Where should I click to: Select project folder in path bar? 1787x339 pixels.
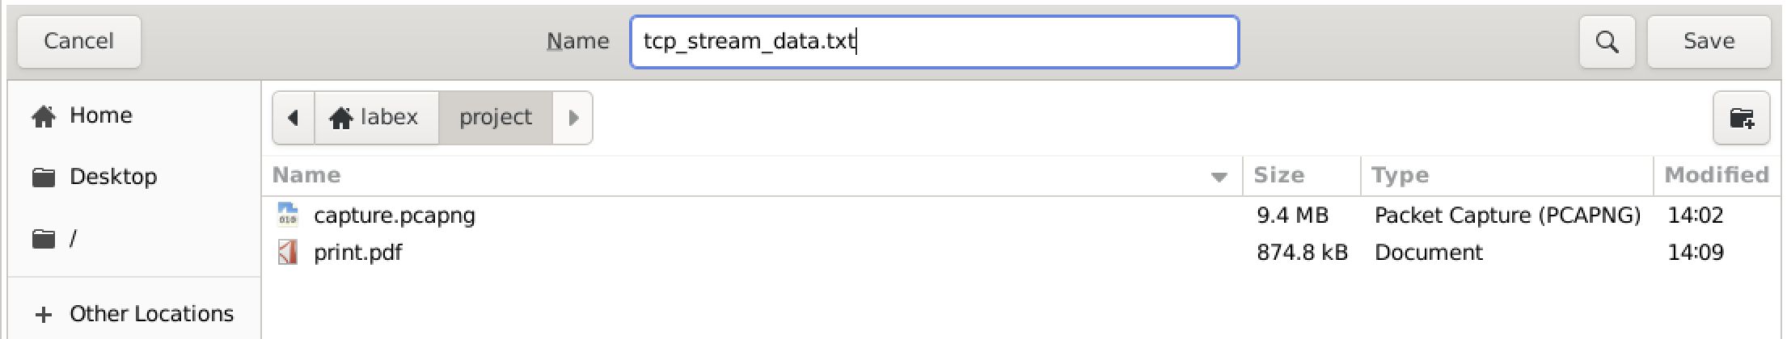pyautogui.click(x=496, y=118)
